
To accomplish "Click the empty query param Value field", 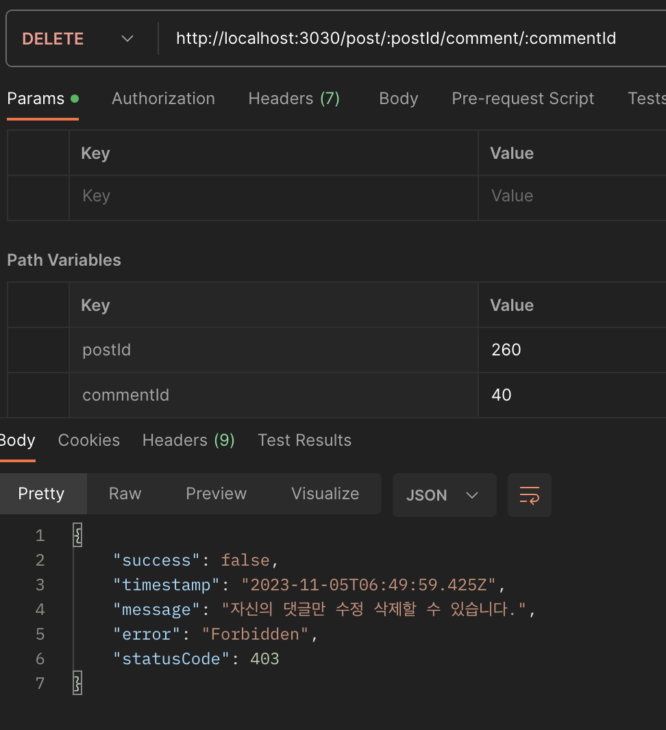I will 572,197.
